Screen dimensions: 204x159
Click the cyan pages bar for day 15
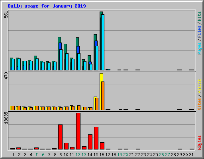click(x=97, y=58)
